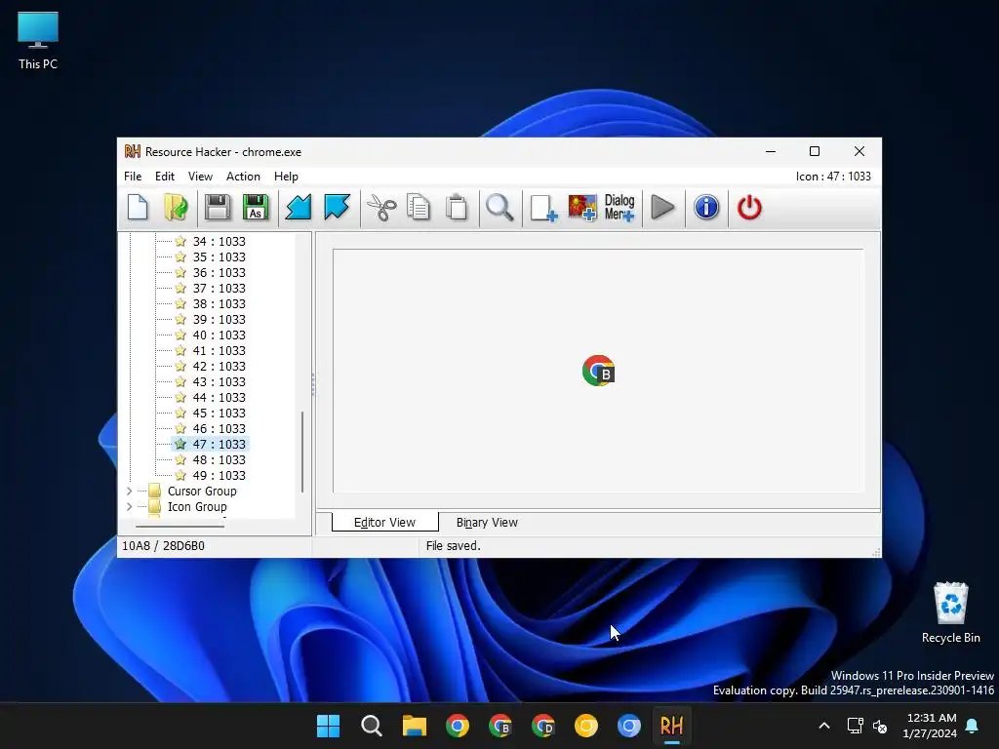Image resolution: width=999 pixels, height=749 pixels.
Task: Launch the Chrome Beta taskbar icon
Action: pos(500,726)
